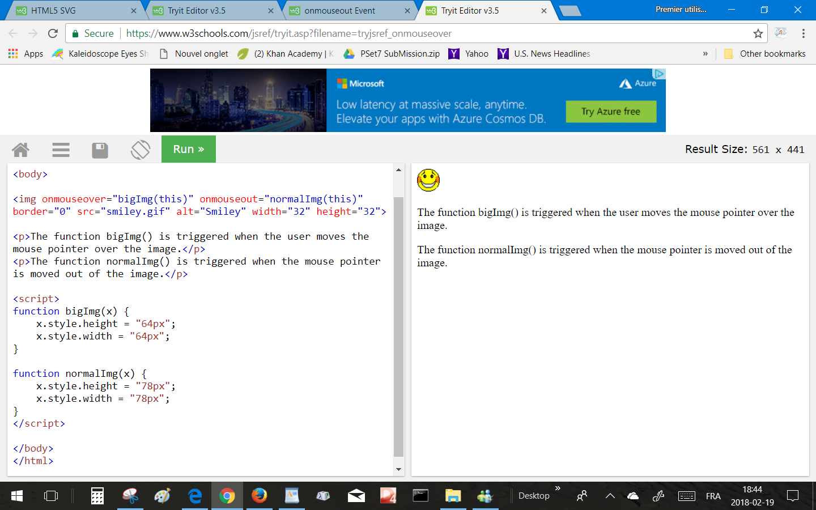Open Khan Academy bookmark
This screenshot has width=816, height=510.
click(286, 53)
